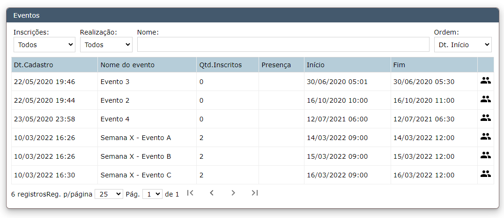Open participants icon for Semana X - Evento B
Image resolution: width=504 pixels, height=218 pixels.
click(x=486, y=155)
